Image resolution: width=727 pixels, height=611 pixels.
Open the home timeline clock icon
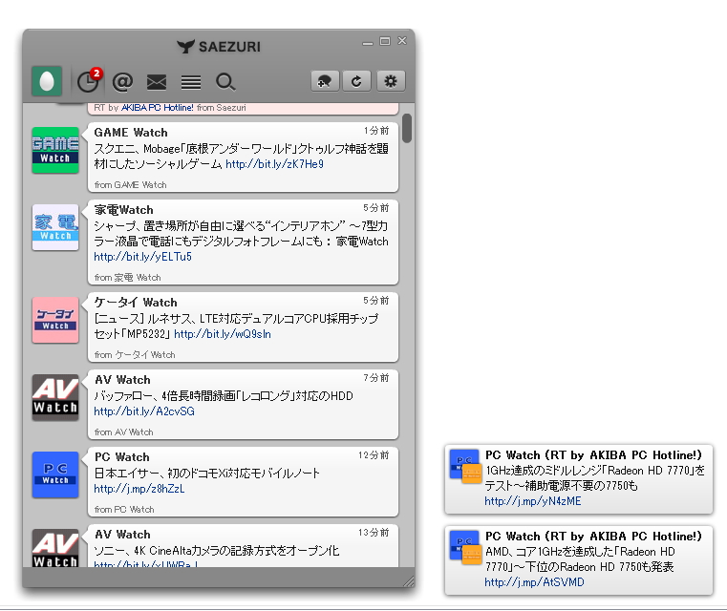click(x=87, y=82)
